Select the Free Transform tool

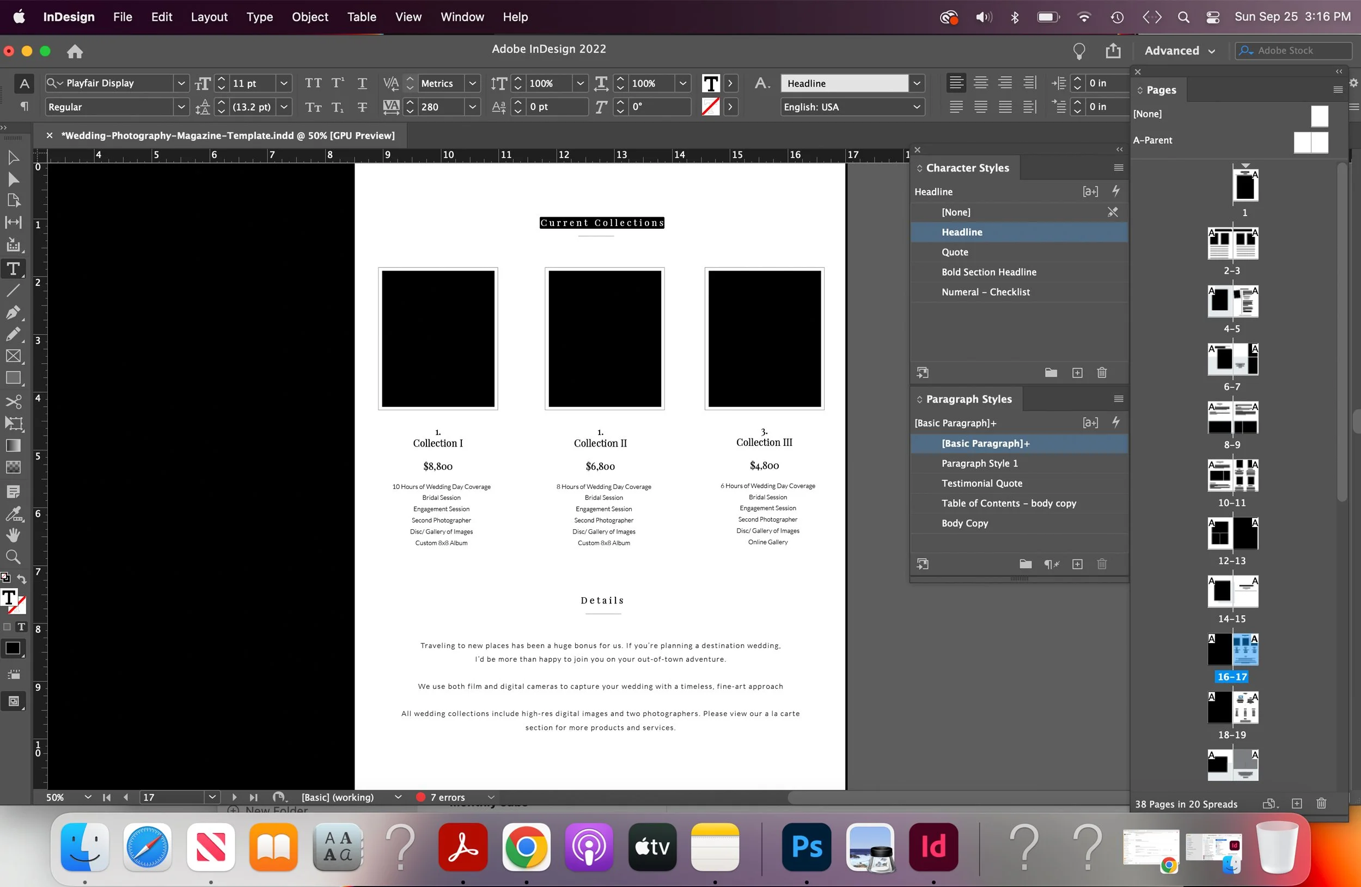[x=13, y=424]
